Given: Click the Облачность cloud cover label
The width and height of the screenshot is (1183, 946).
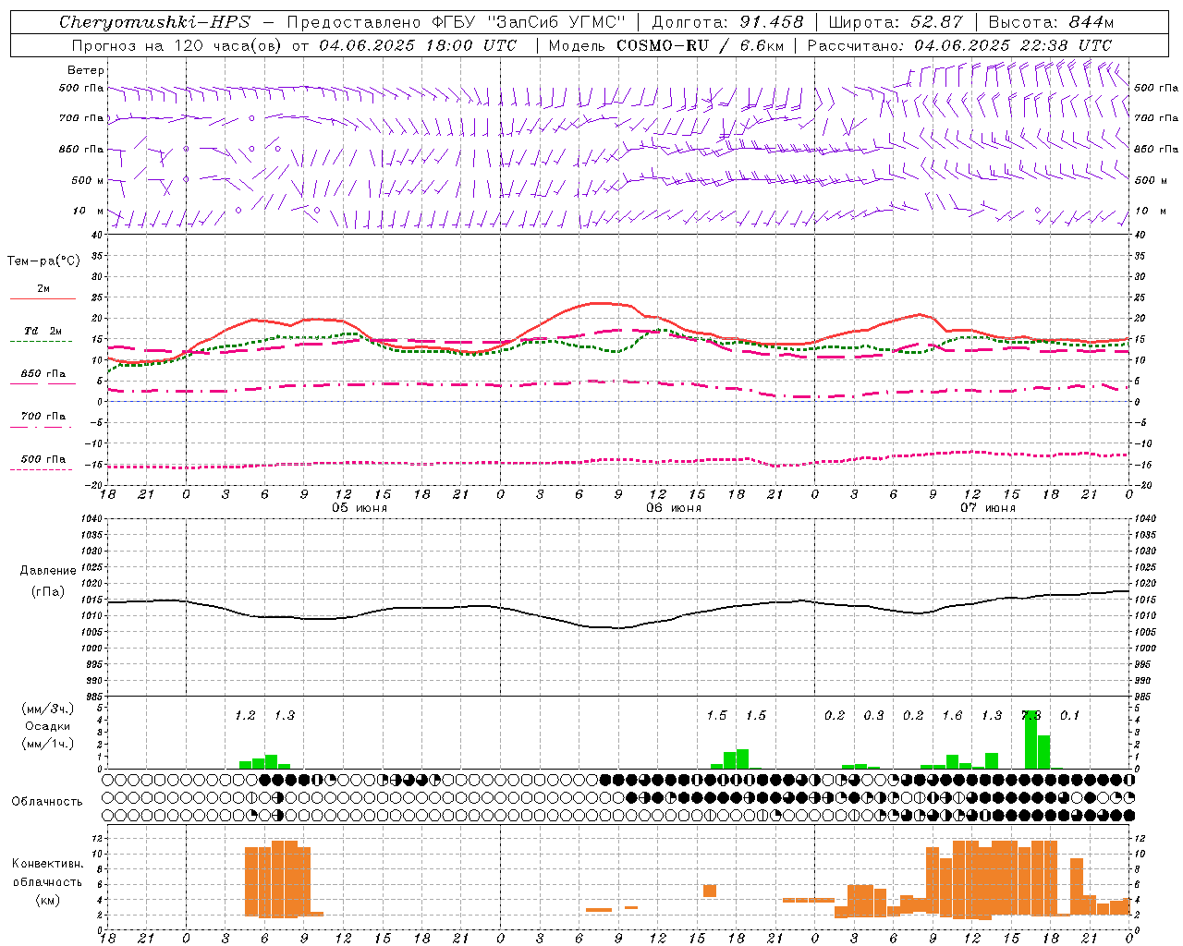Looking at the screenshot, I should (x=47, y=802).
